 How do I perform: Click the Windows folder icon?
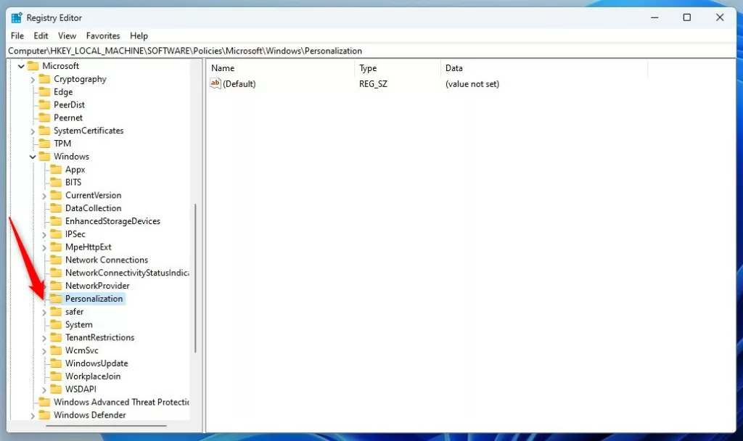tap(44, 156)
